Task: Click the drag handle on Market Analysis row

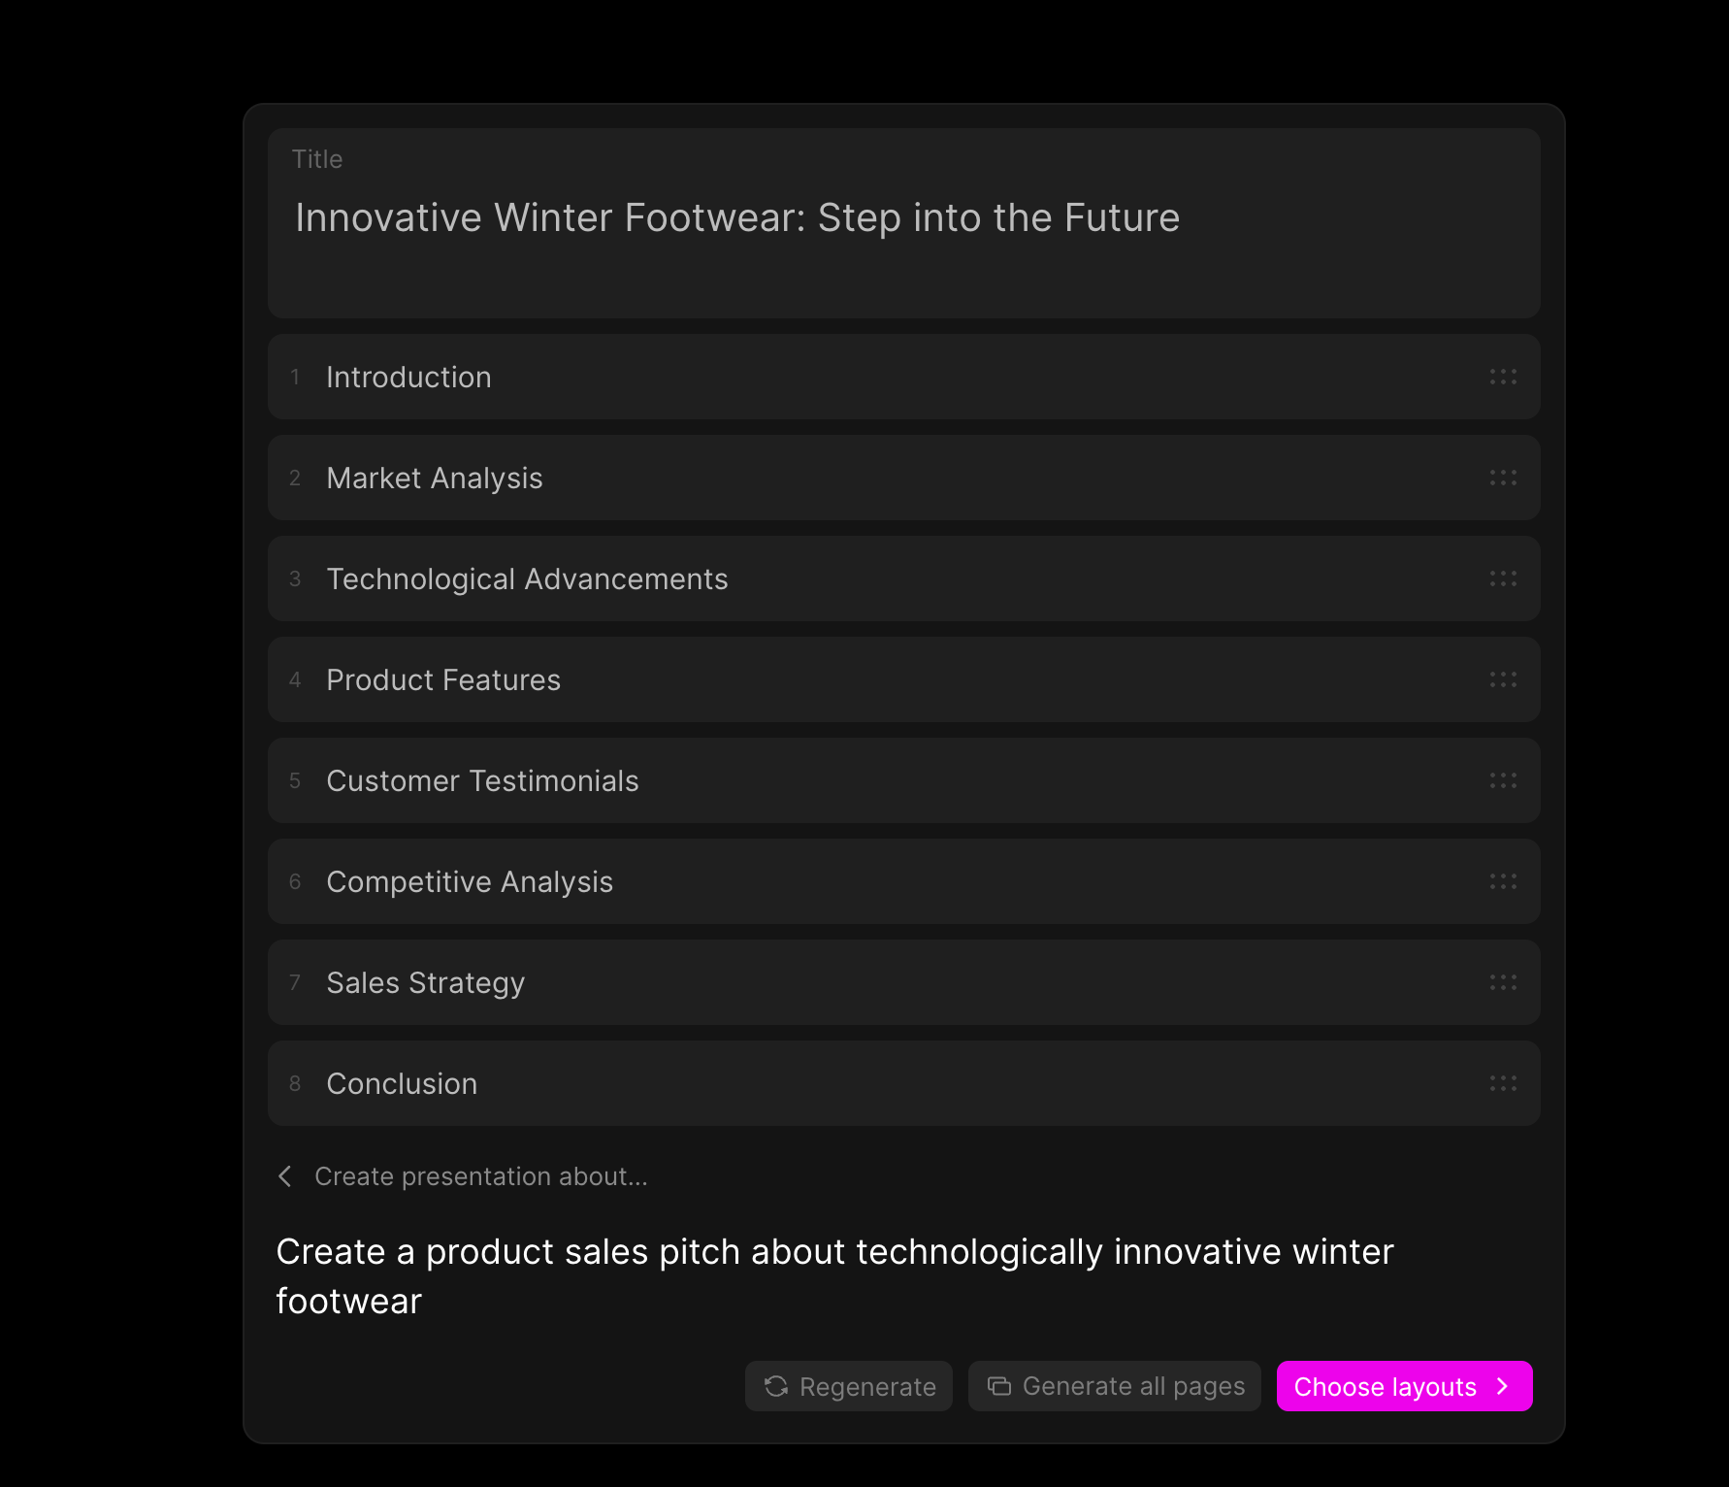Action: [1503, 478]
